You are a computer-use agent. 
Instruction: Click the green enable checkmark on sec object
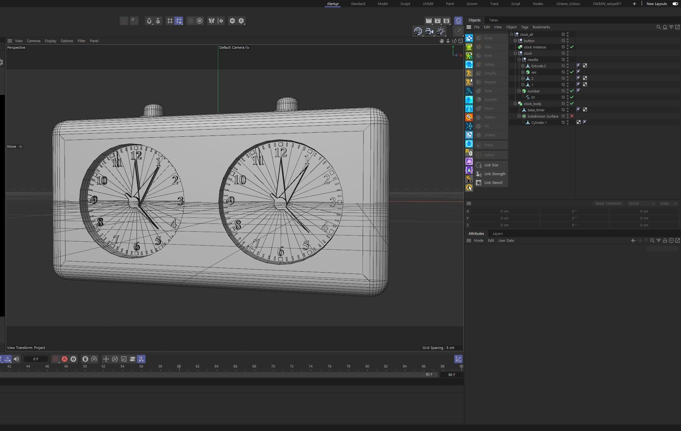[572, 72]
